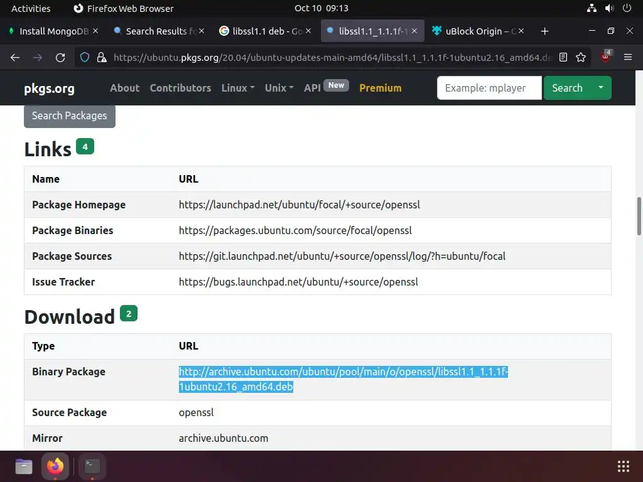Focus the package search input field

coord(489,88)
